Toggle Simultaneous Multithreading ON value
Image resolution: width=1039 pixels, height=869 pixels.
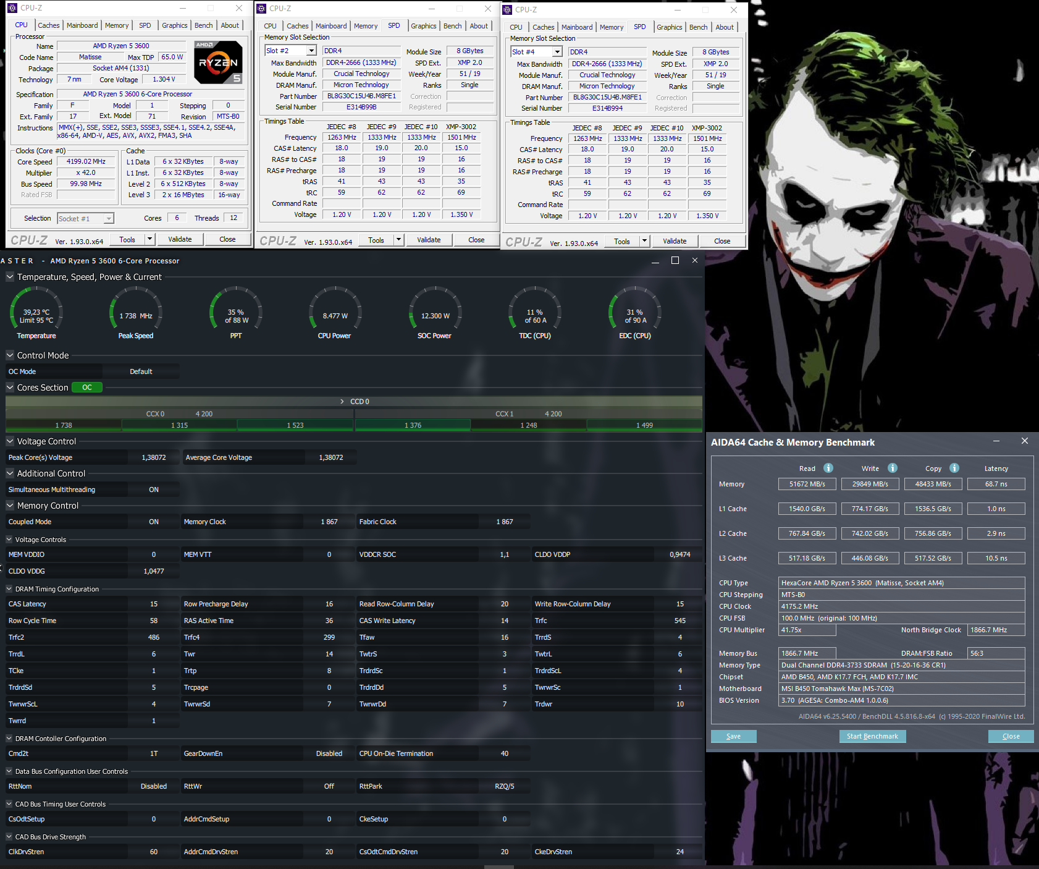(x=154, y=490)
